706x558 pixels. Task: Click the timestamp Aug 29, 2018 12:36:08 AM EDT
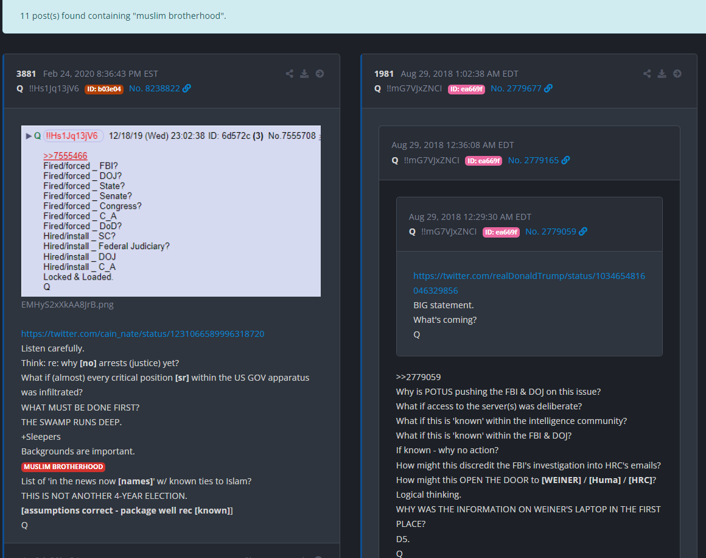[452, 145]
